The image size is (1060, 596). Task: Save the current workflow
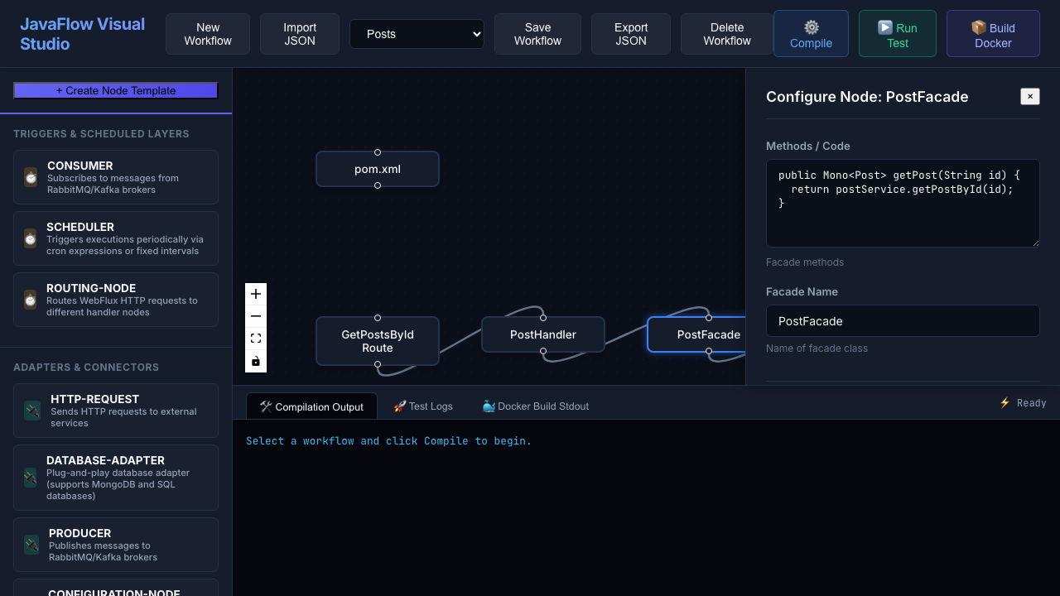(x=537, y=34)
